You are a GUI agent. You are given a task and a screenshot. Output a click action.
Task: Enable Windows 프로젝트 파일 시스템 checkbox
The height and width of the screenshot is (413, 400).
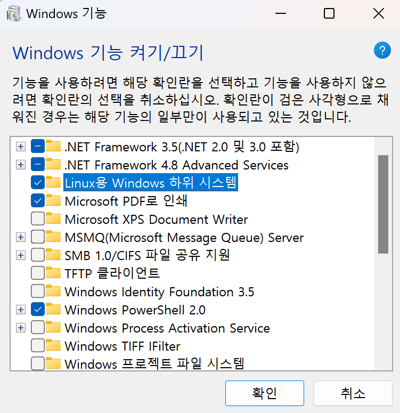pos(38,364)
